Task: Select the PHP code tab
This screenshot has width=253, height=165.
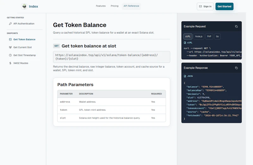Action: pyautogui.click(x=209, y=36)
